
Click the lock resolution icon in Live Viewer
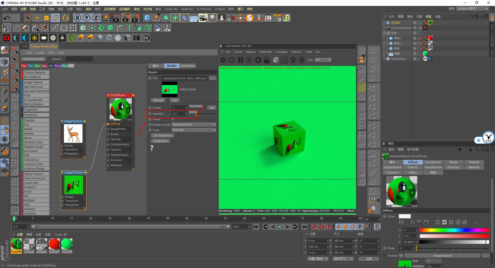[x=266, y=60]
